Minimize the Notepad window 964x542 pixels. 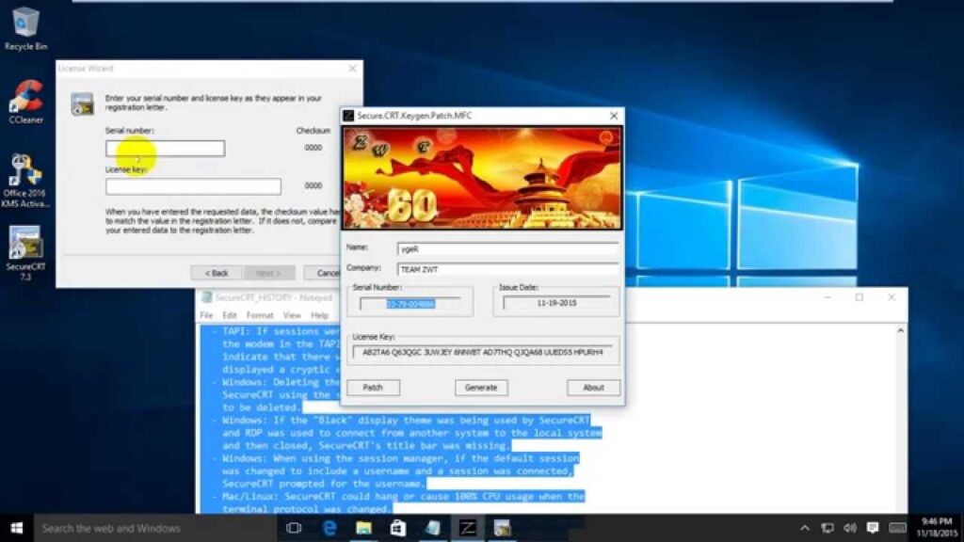827,297
